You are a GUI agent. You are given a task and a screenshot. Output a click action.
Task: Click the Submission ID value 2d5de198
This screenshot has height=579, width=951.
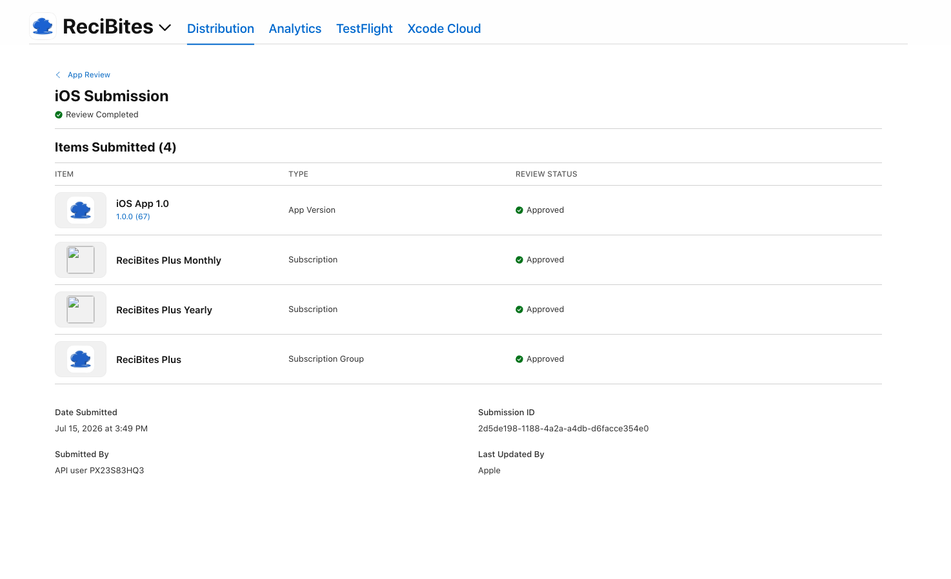point(563,429)
